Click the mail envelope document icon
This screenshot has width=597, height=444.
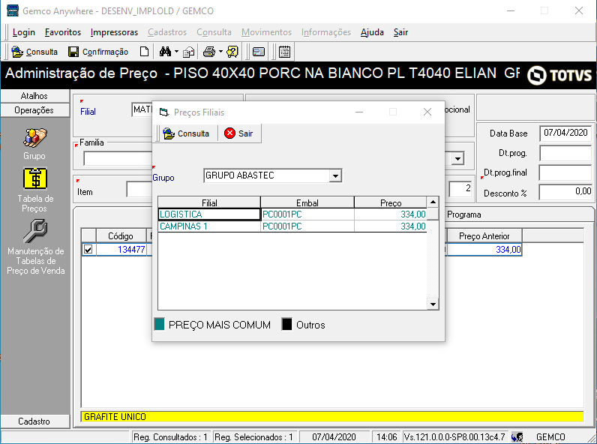click(188, 52)
